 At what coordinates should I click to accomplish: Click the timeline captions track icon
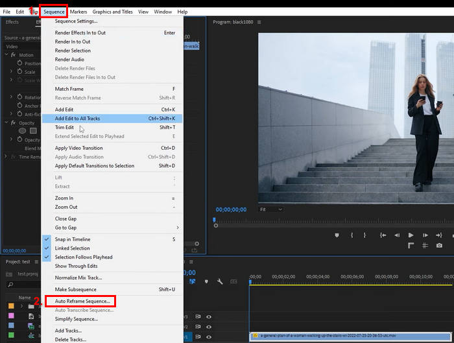[233, 281]
